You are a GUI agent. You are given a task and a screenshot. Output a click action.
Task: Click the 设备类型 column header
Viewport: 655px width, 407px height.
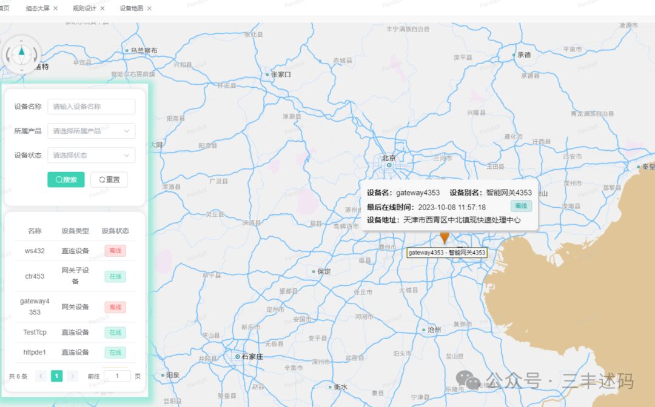75,231
